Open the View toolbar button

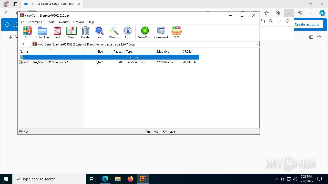tap(71, 32)
